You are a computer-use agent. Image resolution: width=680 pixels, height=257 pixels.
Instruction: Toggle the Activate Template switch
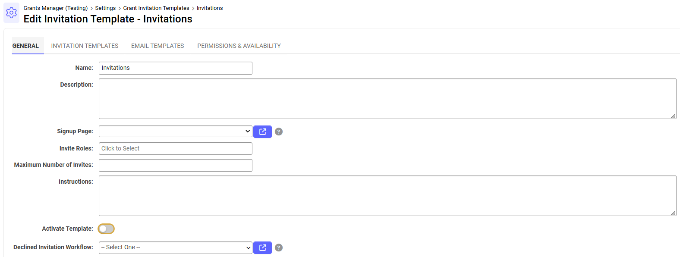click(106, 229)
